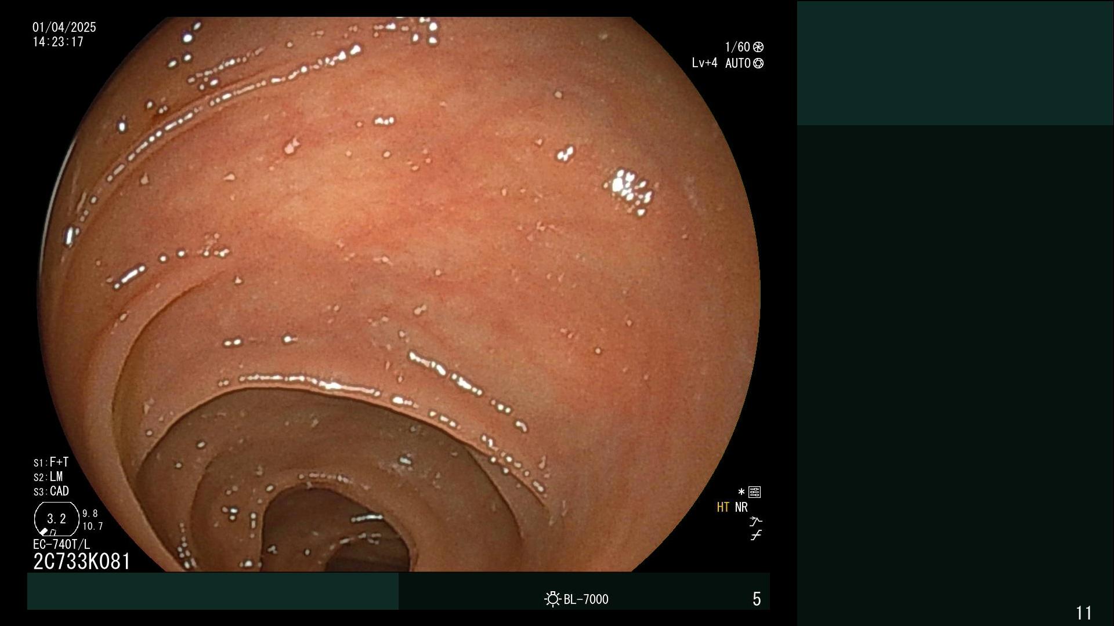Select the S1: F+T switch assignment
1114x626 pixels.
tap(51, 462)
